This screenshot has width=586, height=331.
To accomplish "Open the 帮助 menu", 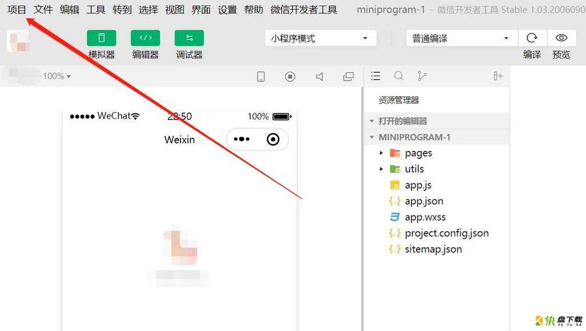I will pyautogui.click(x=254, y=9).
